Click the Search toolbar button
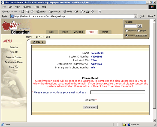Screen dimensions: 157x127 [41, 12]
